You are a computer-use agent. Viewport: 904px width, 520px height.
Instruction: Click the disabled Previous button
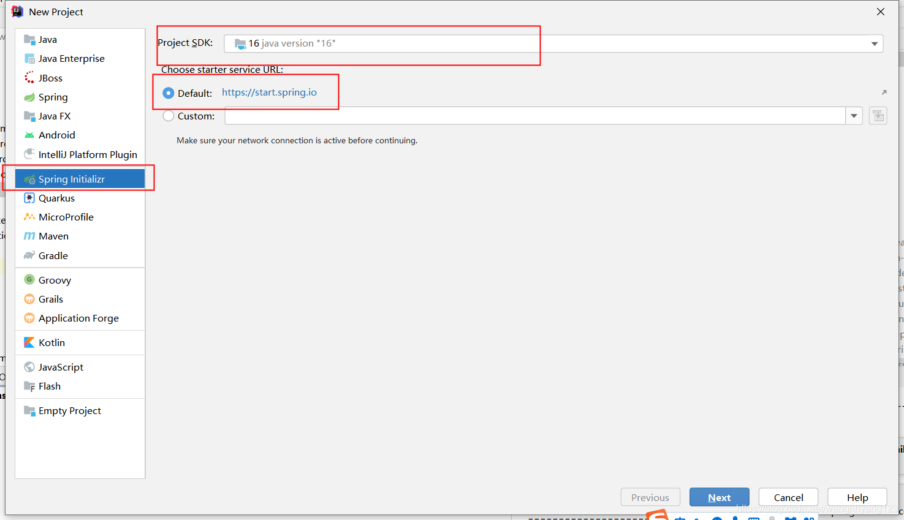click(650, 497)
